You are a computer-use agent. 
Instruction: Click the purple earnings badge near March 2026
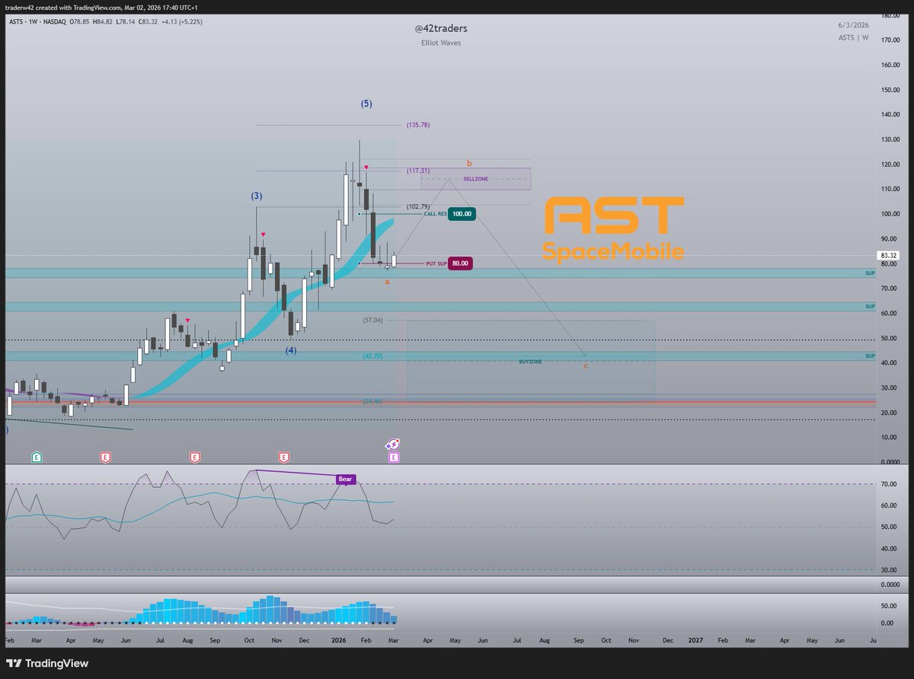(393, 457)
